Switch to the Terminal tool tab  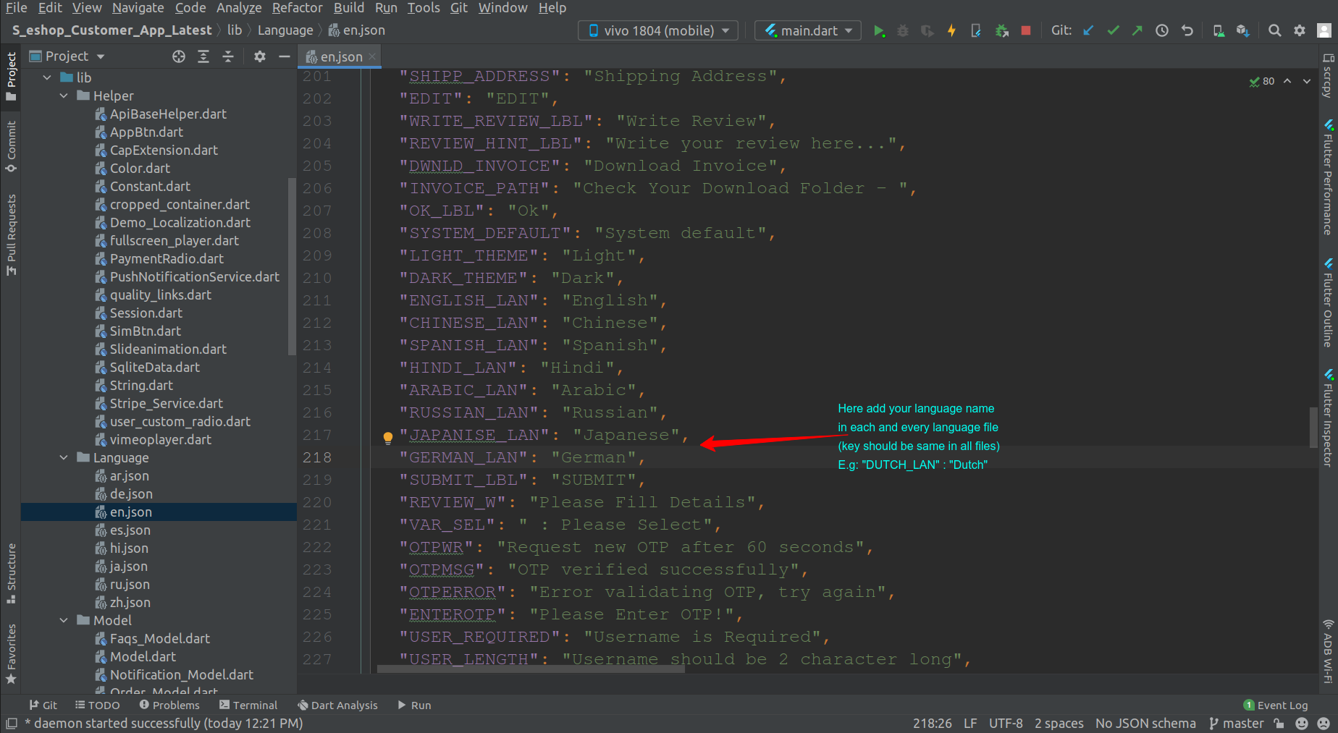coord(248,705)
